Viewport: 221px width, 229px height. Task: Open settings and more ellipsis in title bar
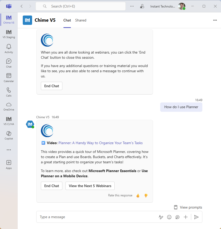coord(132,6)
